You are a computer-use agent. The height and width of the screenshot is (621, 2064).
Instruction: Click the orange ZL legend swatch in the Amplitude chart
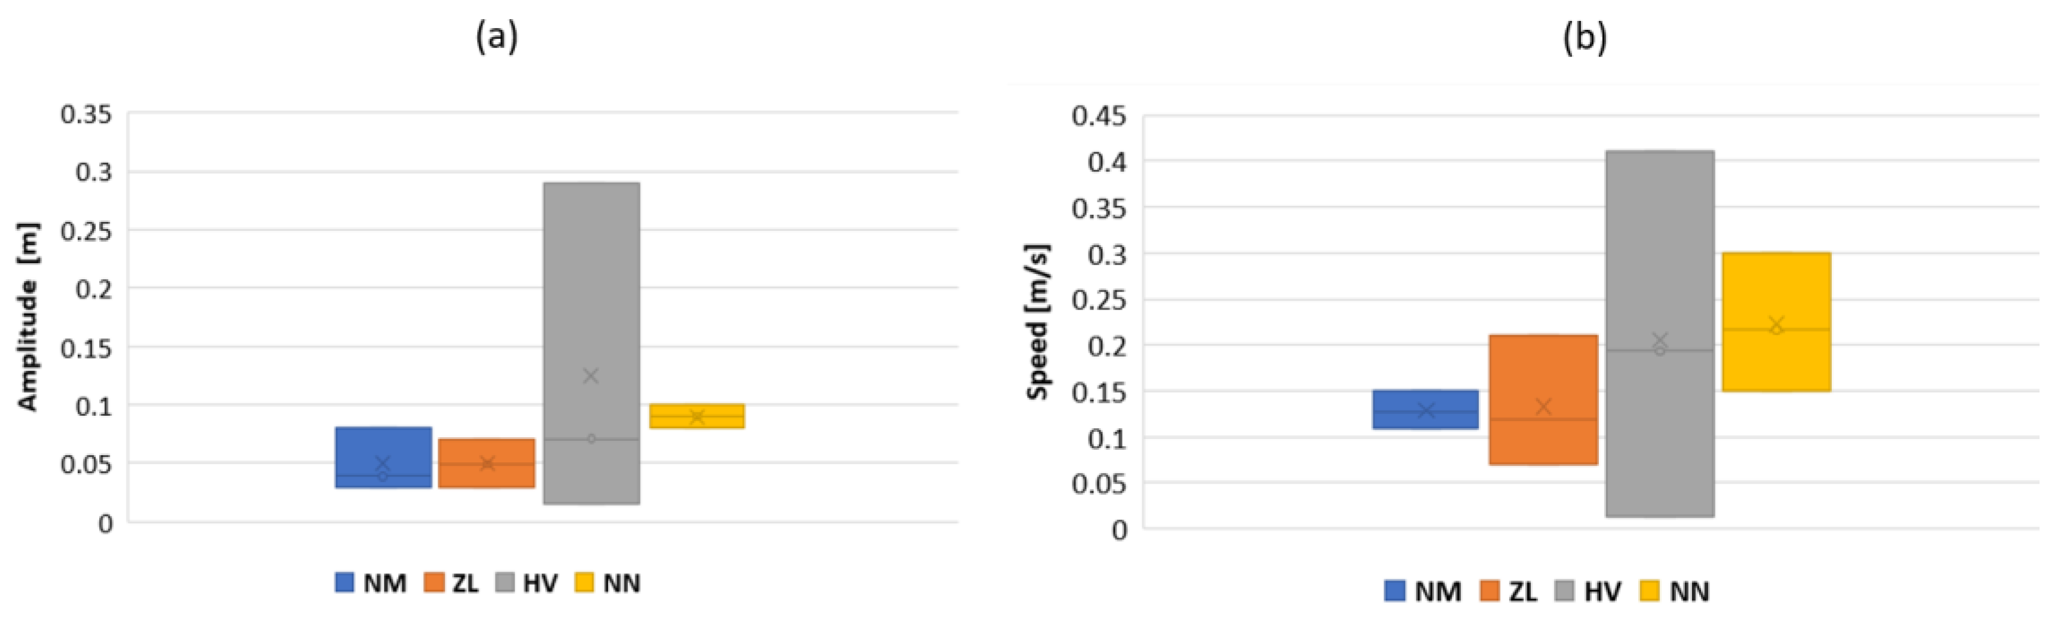click(433, 582)
